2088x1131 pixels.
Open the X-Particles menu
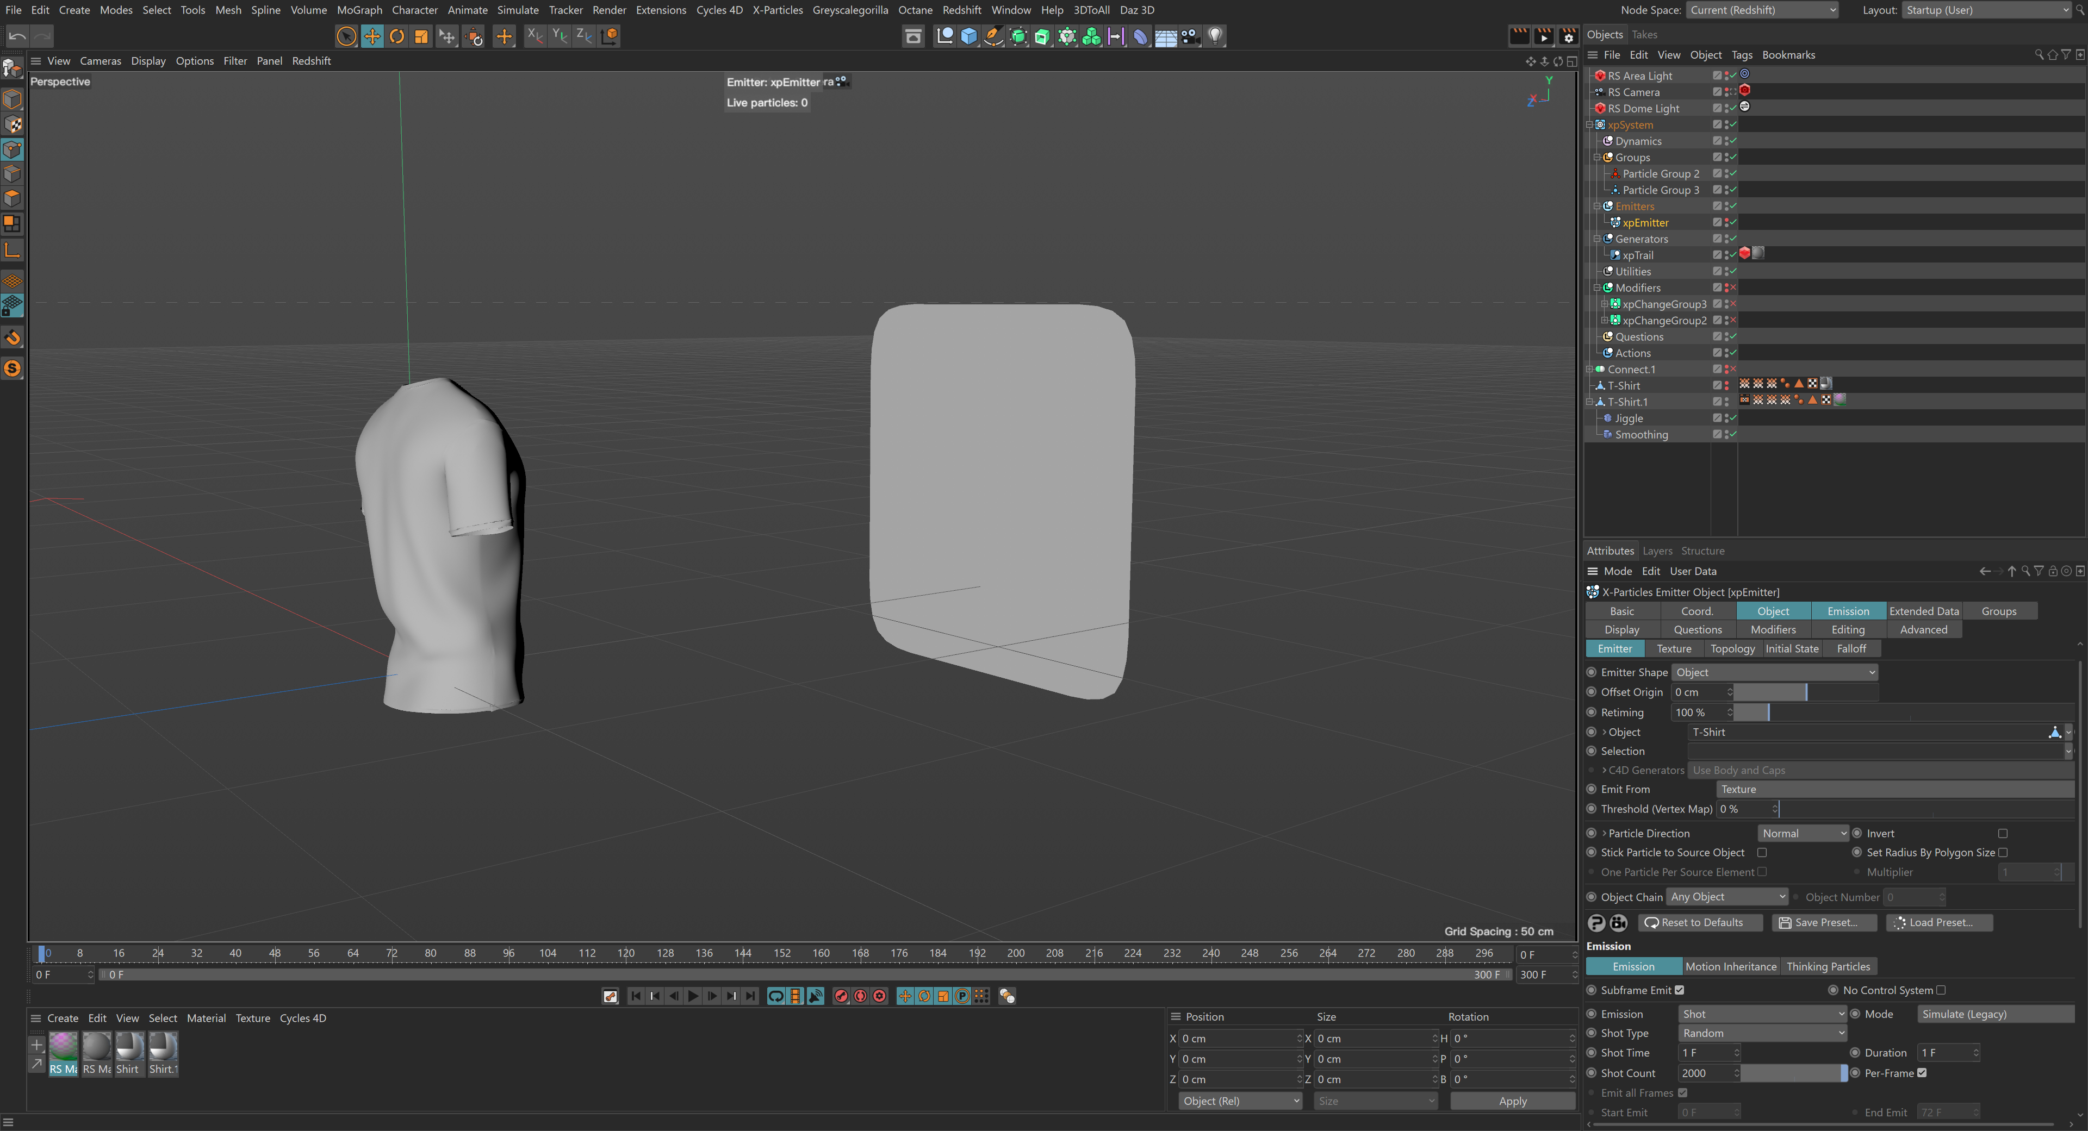coord(776,10)
